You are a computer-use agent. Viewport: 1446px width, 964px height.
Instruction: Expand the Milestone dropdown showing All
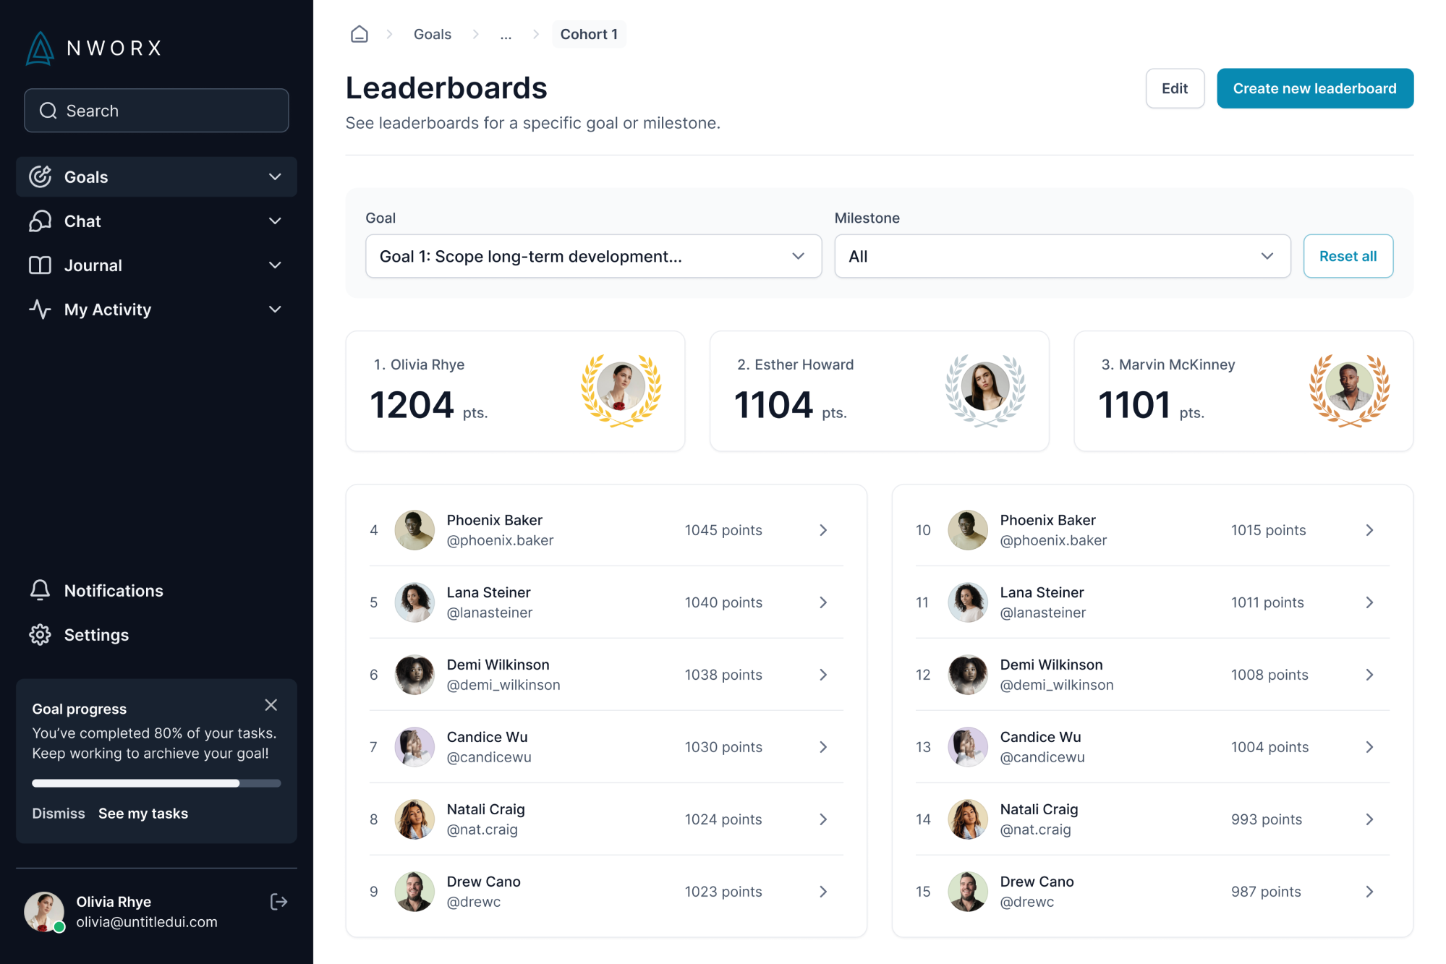click(x=1060, y=256)
